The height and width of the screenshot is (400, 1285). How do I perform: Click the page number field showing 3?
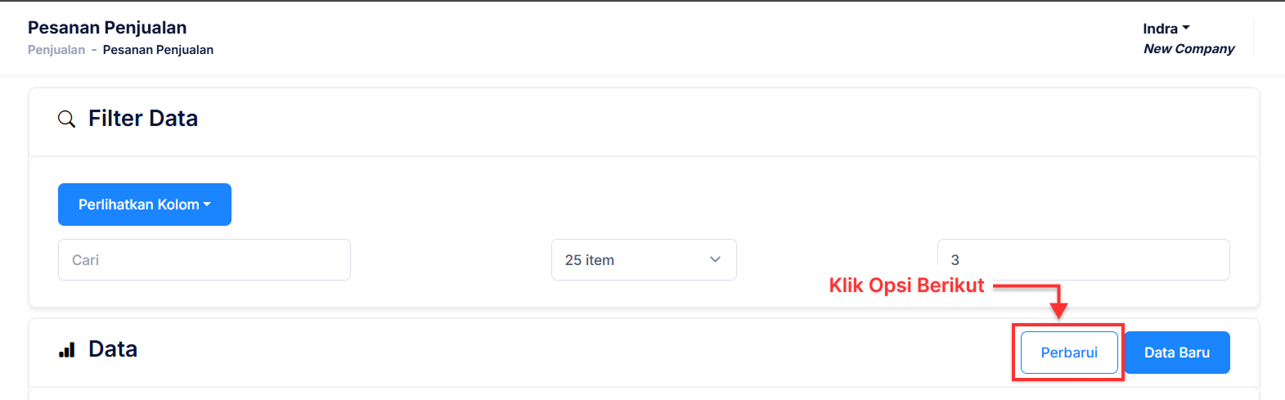[x=1084, y=259]
